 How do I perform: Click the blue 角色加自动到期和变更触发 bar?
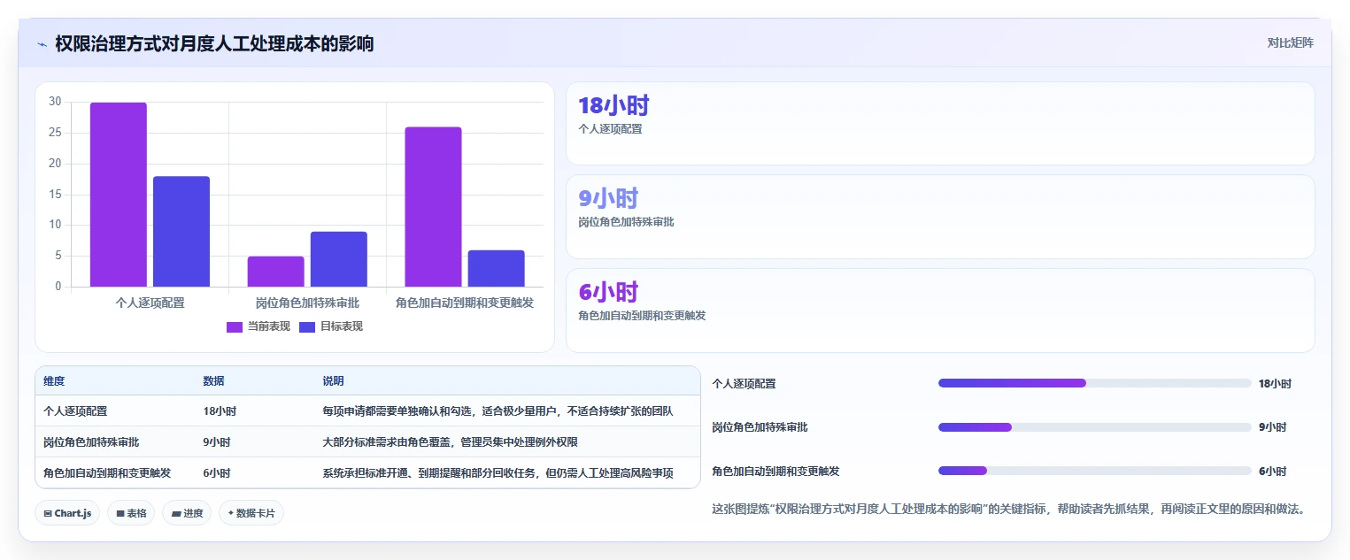497,268
